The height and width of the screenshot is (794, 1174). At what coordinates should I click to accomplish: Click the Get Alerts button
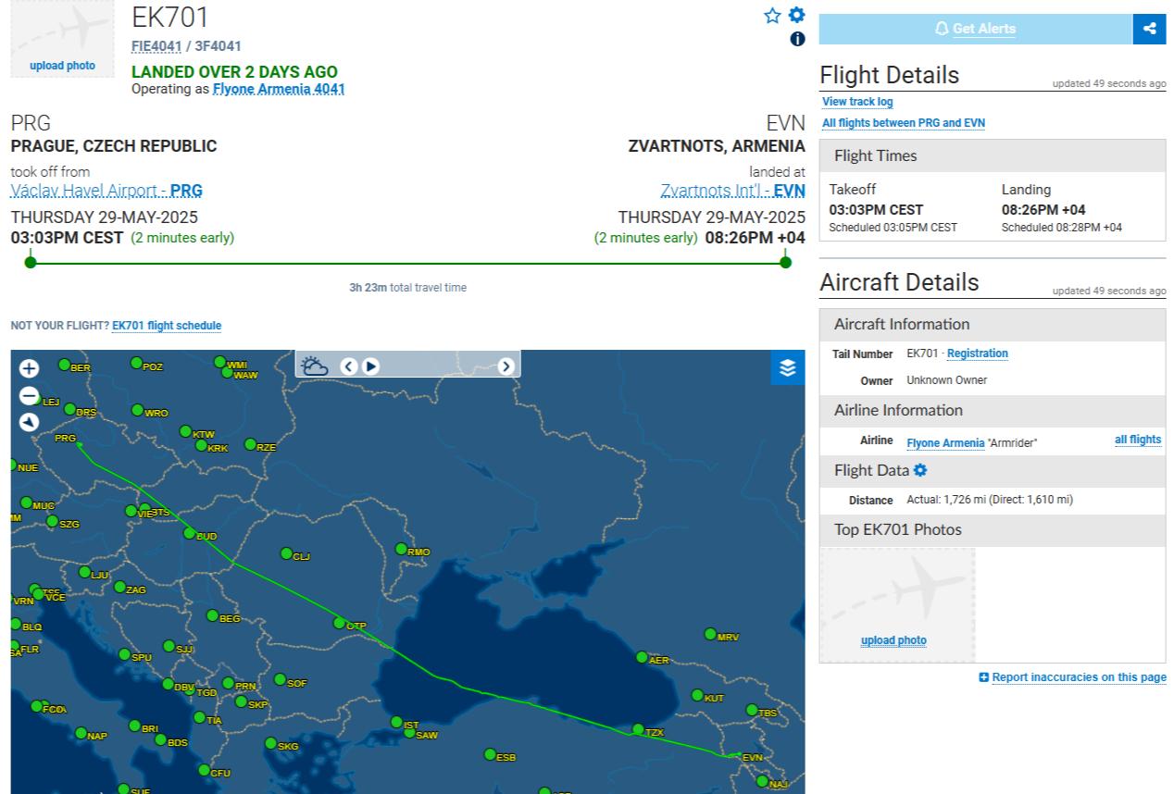pos(976,29)
